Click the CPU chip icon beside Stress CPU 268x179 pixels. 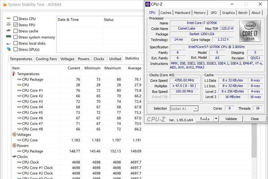tap(9, 18)
